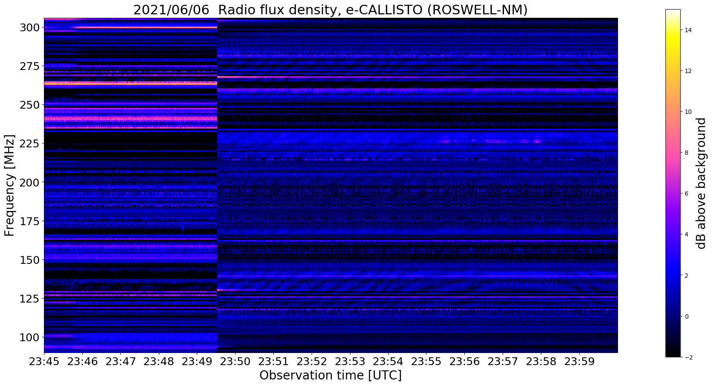Screen dimensions: 712x386
Task: Click the colorbar at the 0 dB level
Action: pos(673,316)
